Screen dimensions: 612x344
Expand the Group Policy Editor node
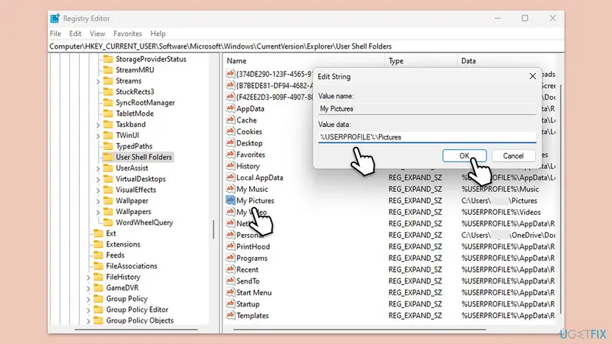pyautogui.click(x=88, y=310)
